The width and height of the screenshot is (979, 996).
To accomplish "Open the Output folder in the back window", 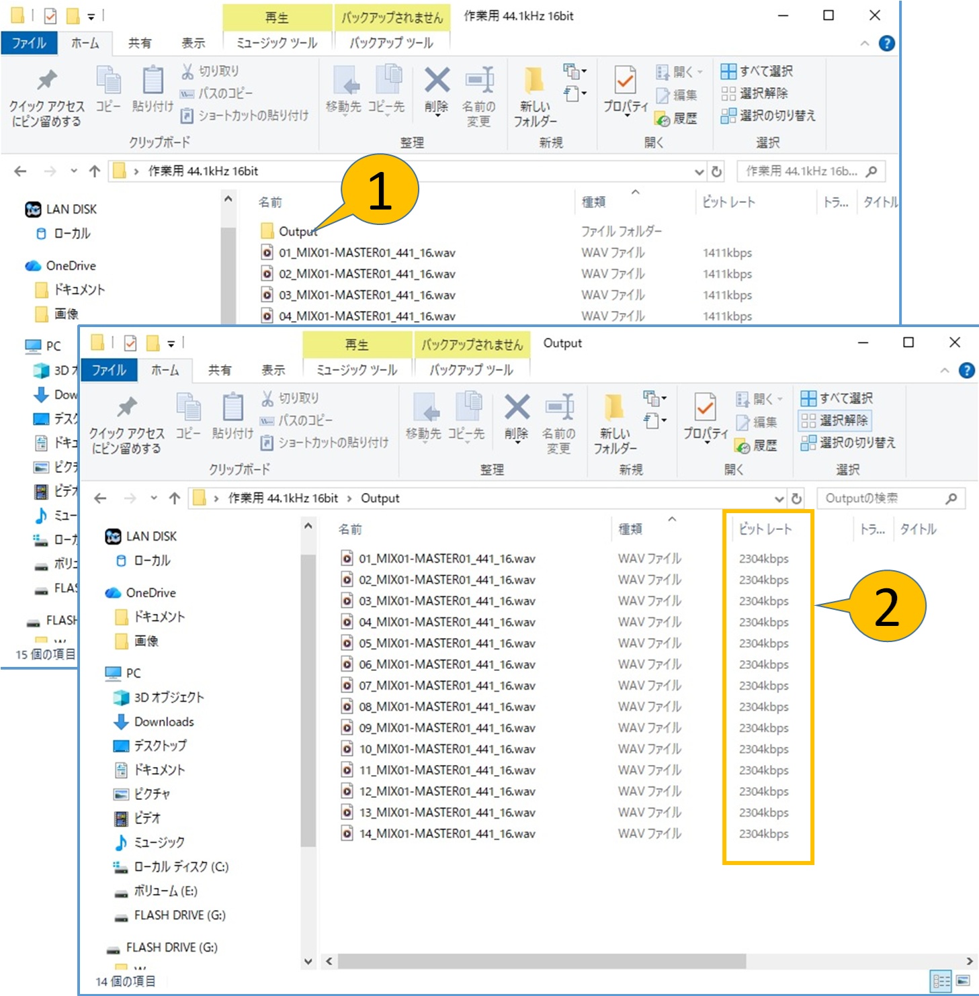I will (x=297, y=232).
